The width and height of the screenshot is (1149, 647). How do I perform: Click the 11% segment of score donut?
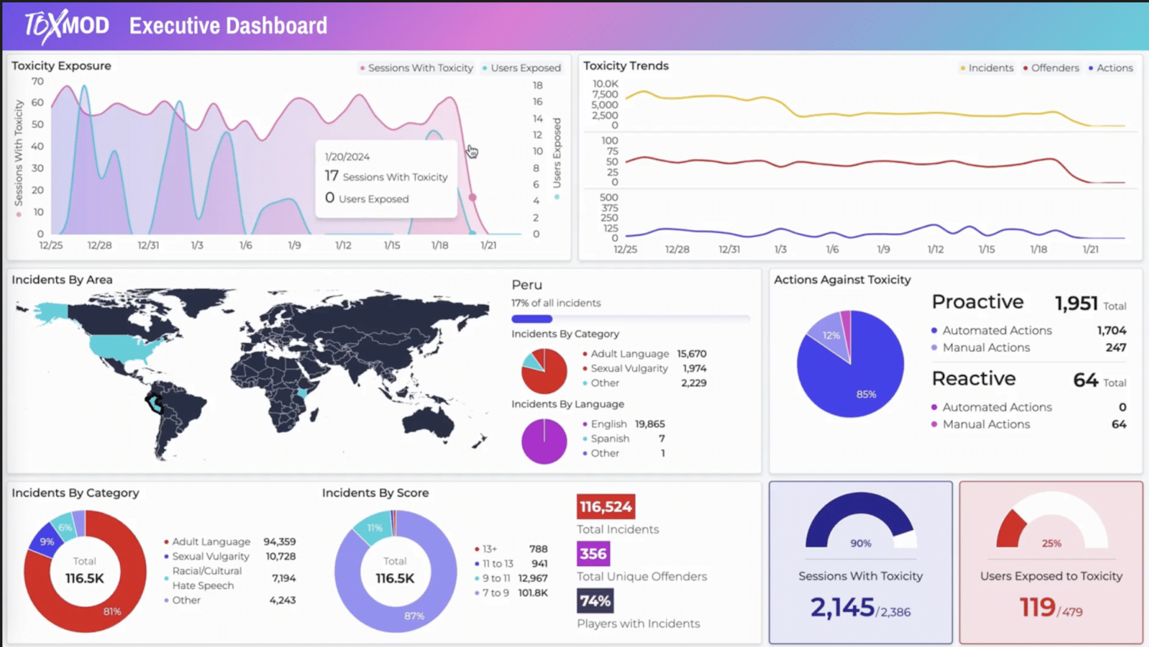point(374,527)
